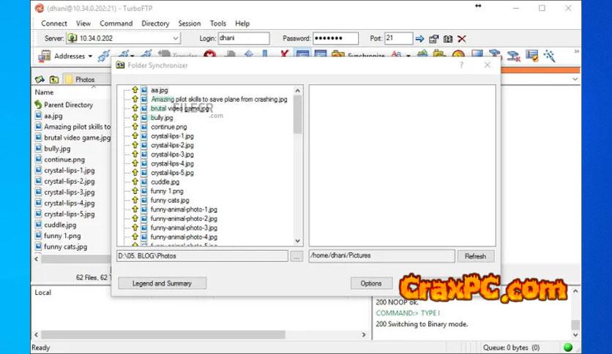612x354 pixels.
Task: Click into the Password field
Action: 336,39
